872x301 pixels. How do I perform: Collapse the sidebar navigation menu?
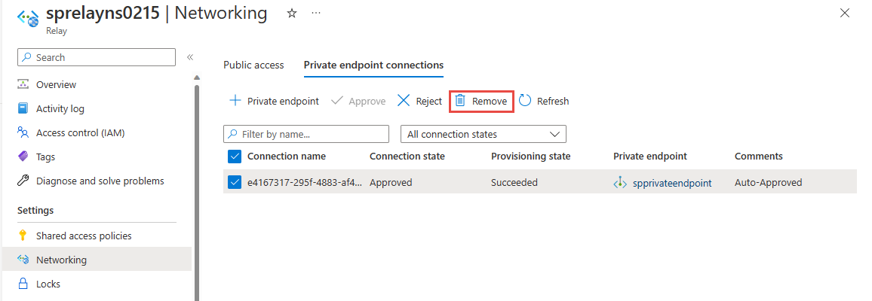click(x=190, y=57)
